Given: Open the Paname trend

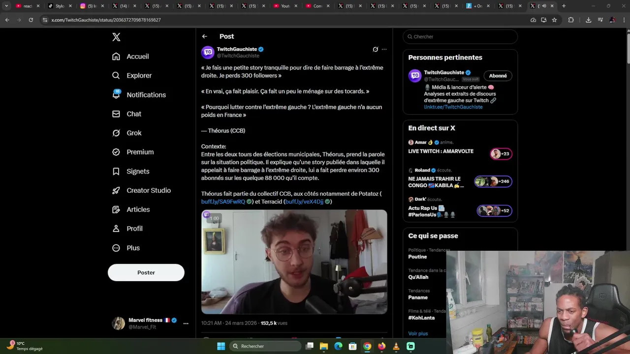Looking at the screenshot, I should coord(418,297).
